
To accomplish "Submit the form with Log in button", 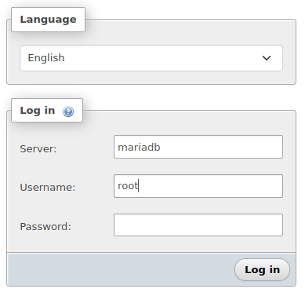I will pos(262,270).
